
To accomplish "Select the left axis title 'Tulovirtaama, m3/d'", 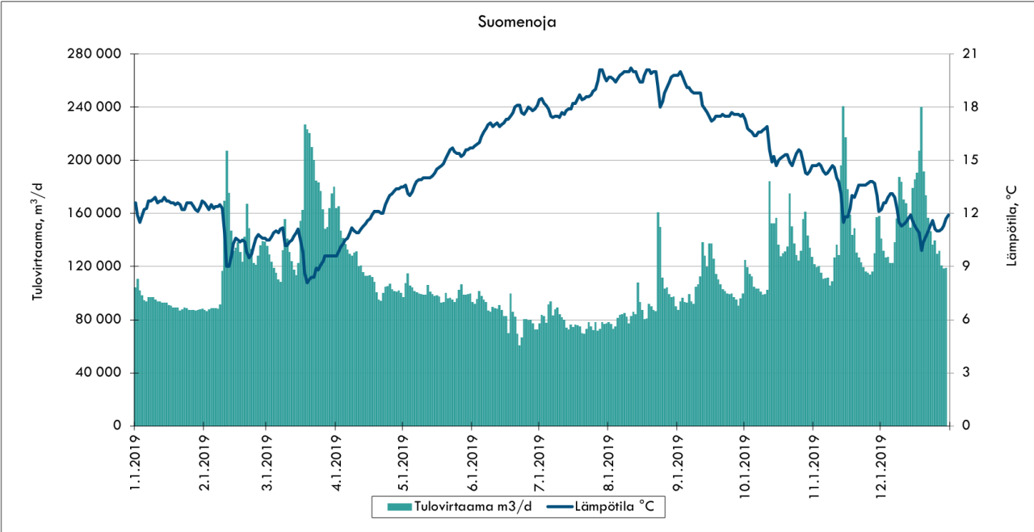I will [37, 240].
